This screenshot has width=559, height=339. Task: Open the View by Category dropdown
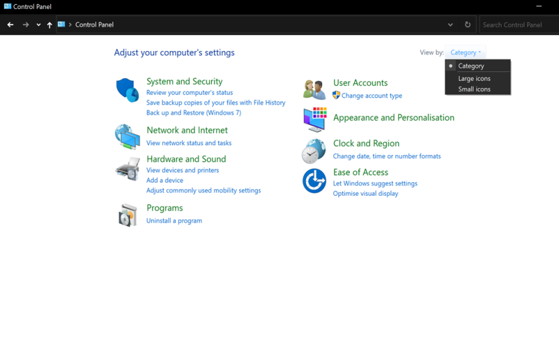(465, 52)
